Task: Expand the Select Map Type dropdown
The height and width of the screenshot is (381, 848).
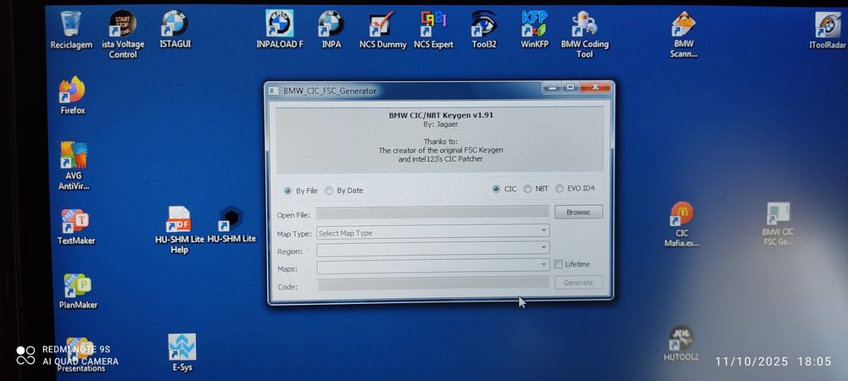Action: point(433,231)
